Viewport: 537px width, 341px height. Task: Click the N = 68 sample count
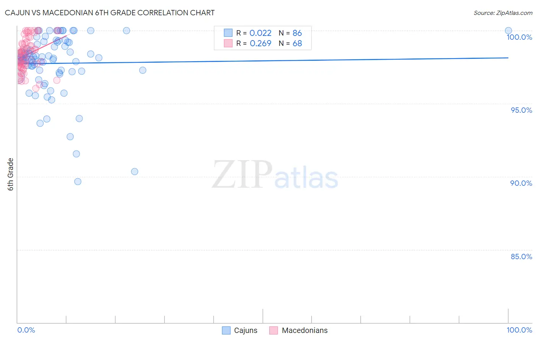(290, 43)
